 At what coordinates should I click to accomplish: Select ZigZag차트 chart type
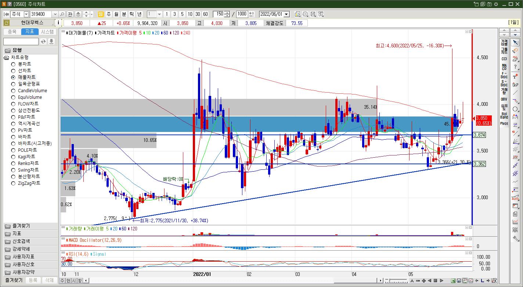coord(26,183)
